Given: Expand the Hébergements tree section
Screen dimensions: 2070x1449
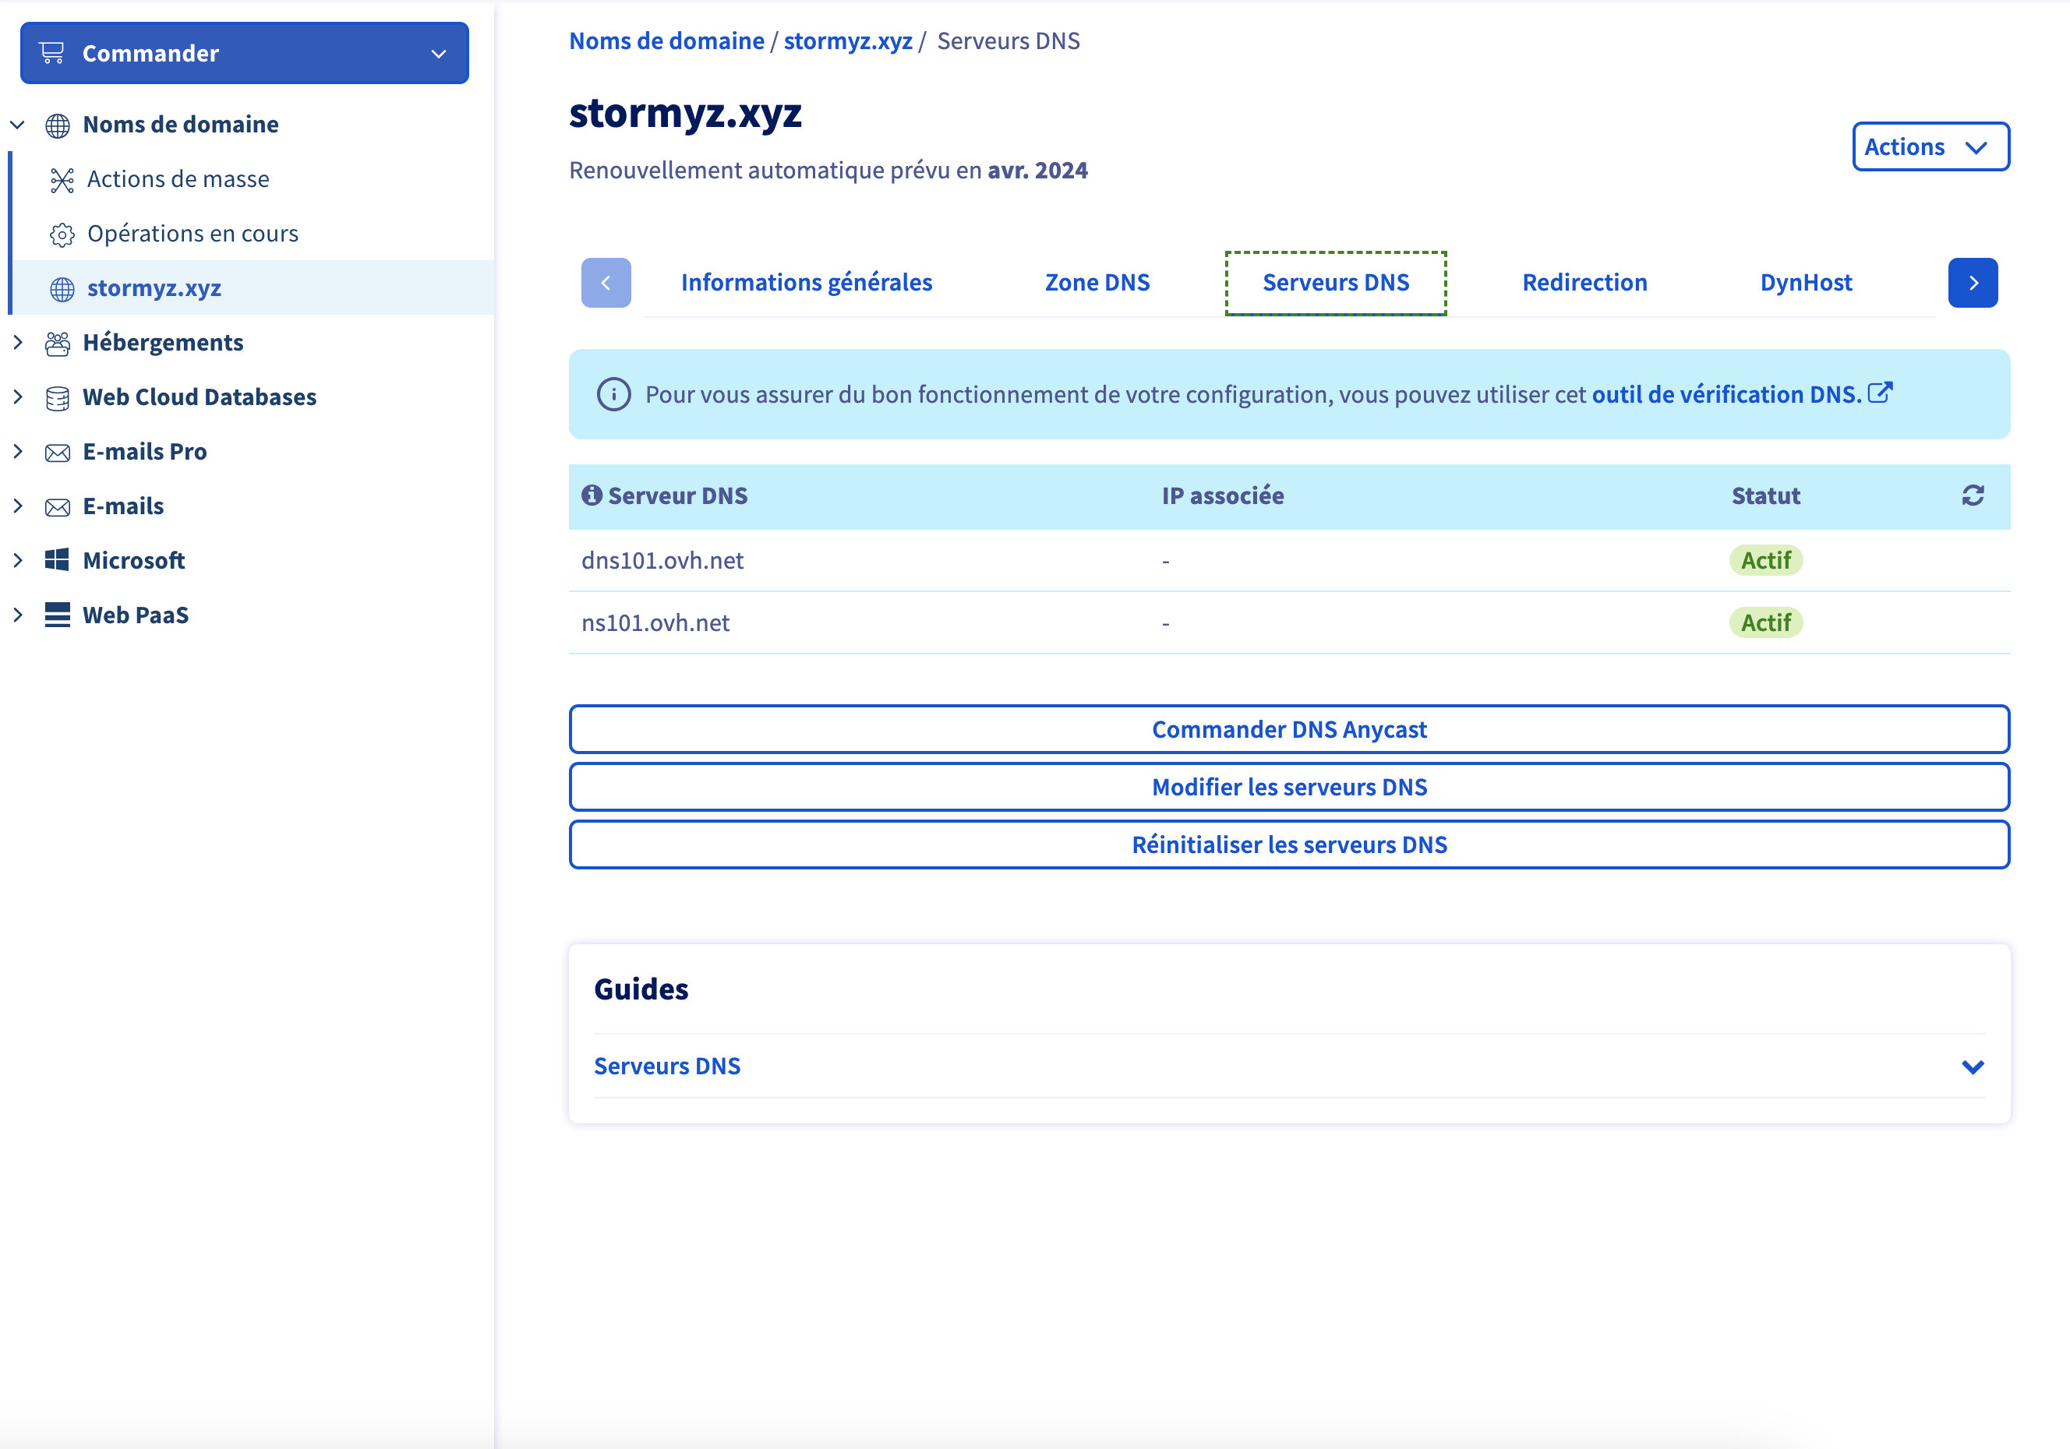Looking at the screenshot, I should (x=18, y=343).
